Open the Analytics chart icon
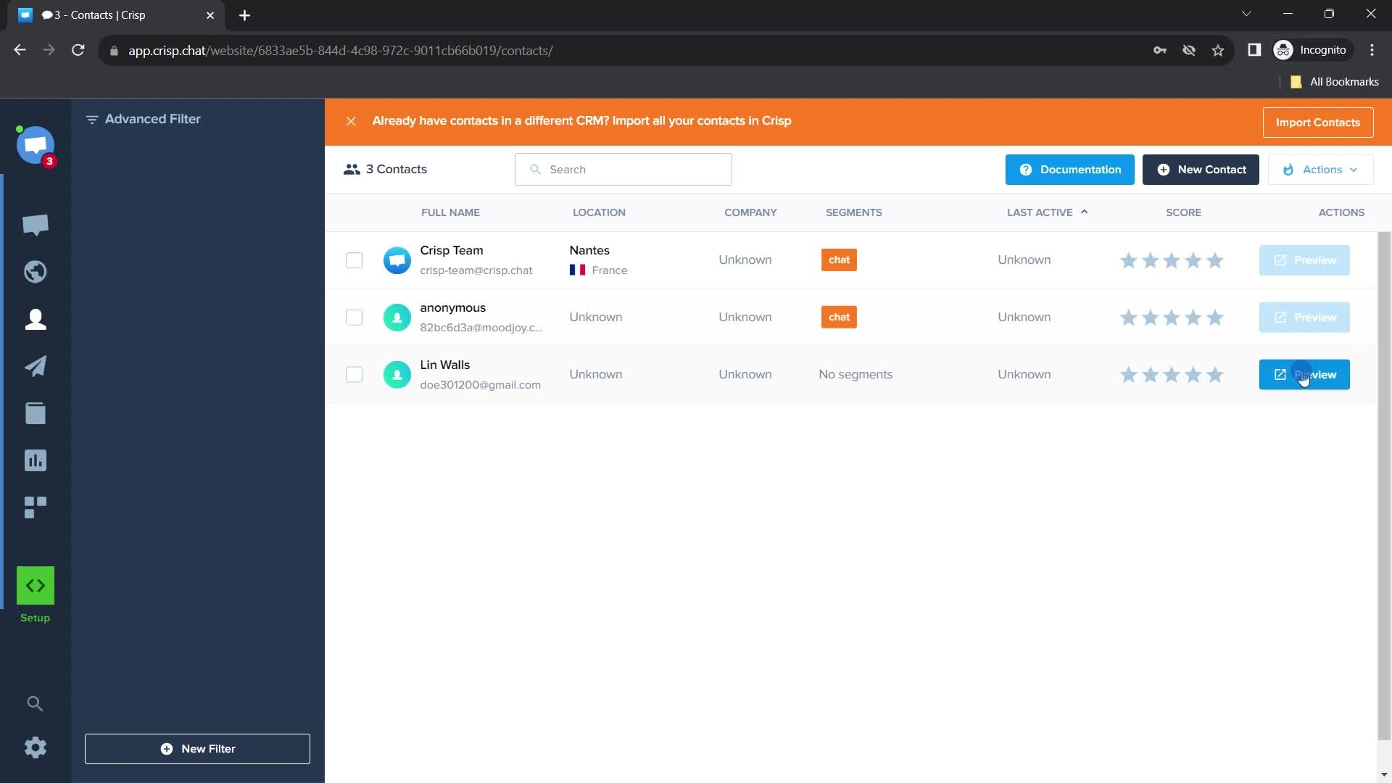This screenshot has width=1392, height=783. click(36, 461)
